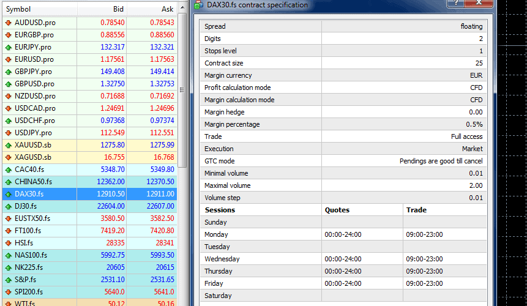
Task: Click the up arrow icon beside CHINA50.fs
Action: tap(9, 182)
